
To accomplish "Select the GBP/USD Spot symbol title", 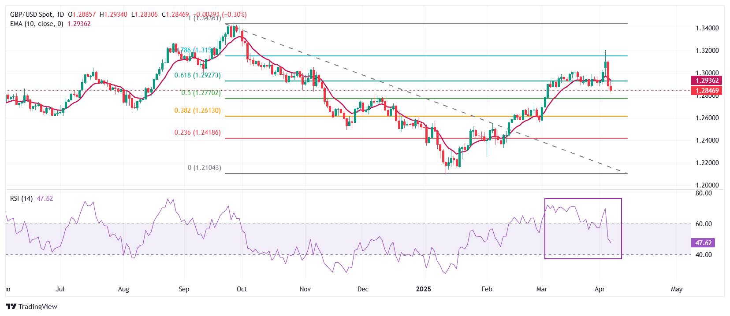I will pos(31,15).
